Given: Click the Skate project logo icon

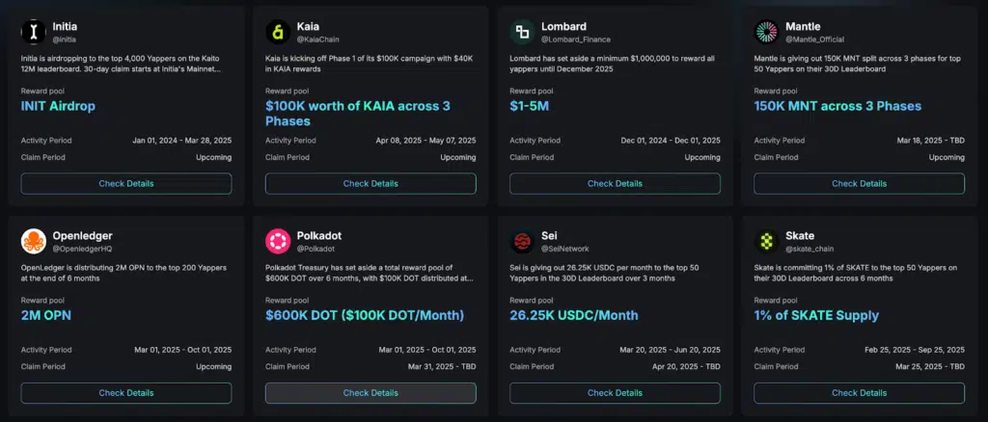Looking at the screenshot, I should point(766,241).
